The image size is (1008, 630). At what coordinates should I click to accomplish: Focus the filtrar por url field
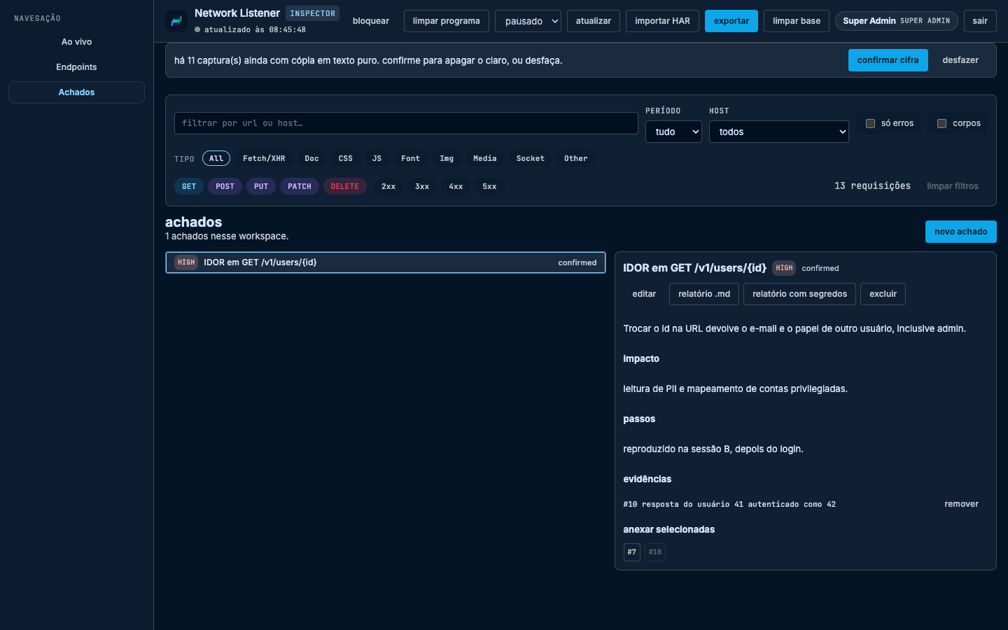pyautogui.click(x=406, y=123)
